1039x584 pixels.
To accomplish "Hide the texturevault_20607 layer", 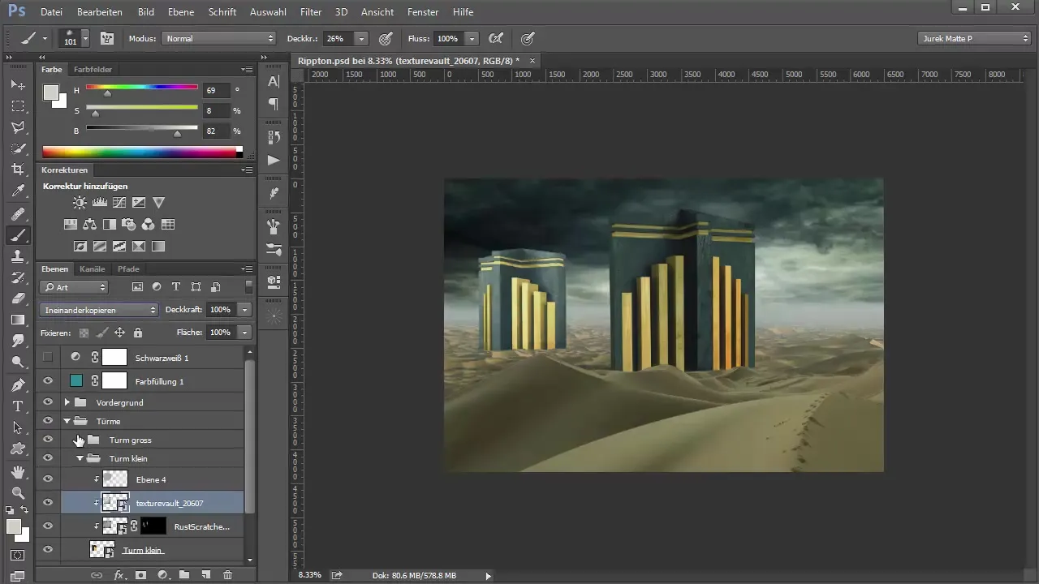I will click(48, 503).
